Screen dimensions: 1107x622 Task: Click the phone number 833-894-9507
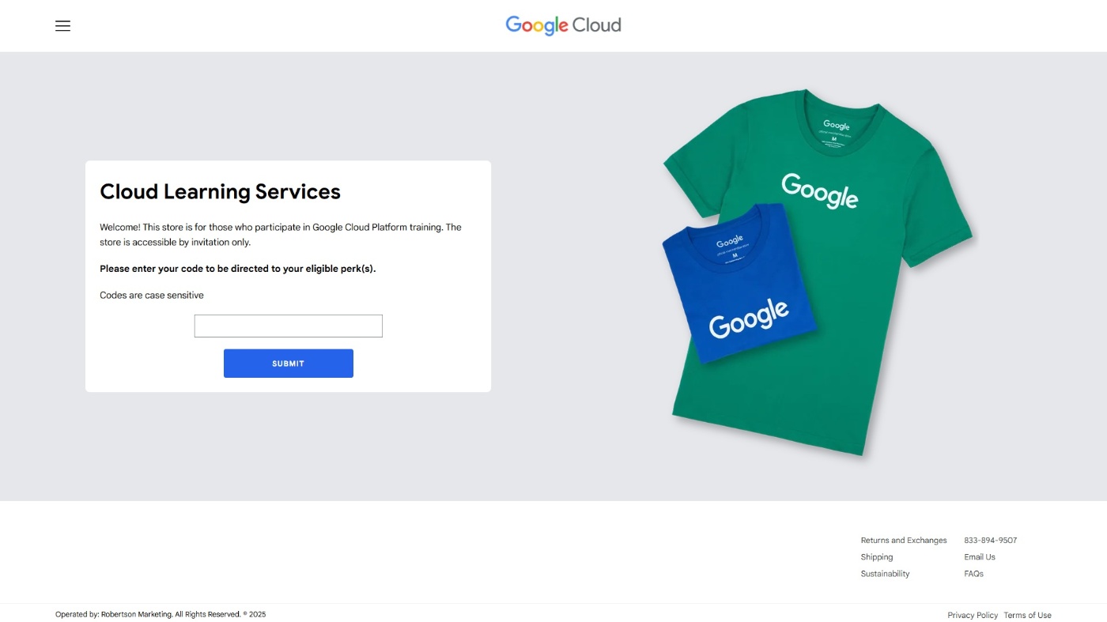(x=991, y=541)
